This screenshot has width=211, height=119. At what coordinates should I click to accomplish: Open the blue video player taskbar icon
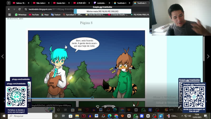[x=161, y=116]
